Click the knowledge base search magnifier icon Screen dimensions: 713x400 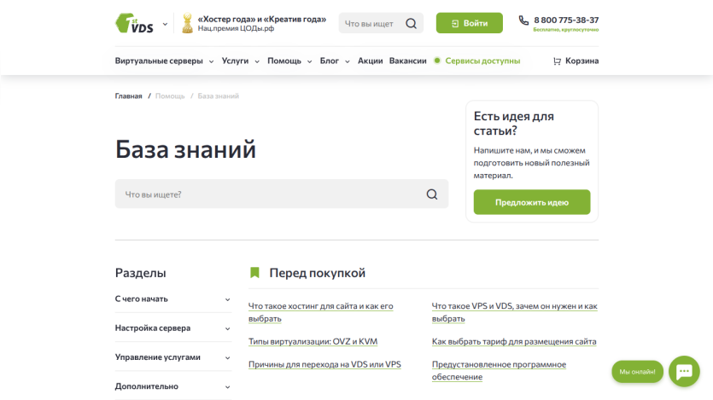[432, 194]
